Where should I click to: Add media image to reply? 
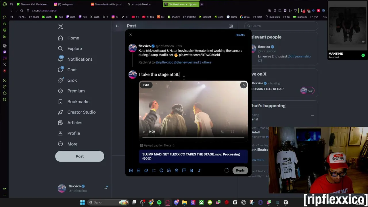point(131,170)
